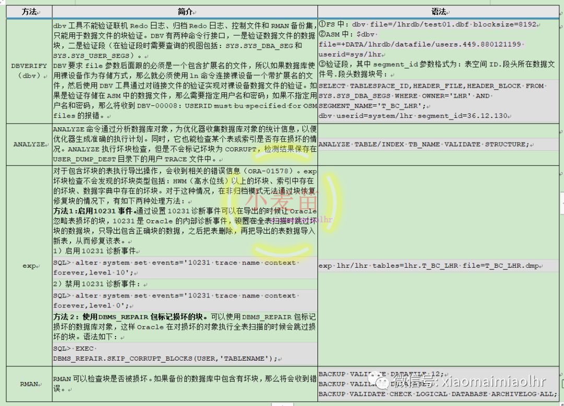The image size is (564, 406).
Task: Click the SELECT TABLESPACE_ID,HEADER_FILE,HEADER_BLOCK FROM line
Action: coord(431,86)
